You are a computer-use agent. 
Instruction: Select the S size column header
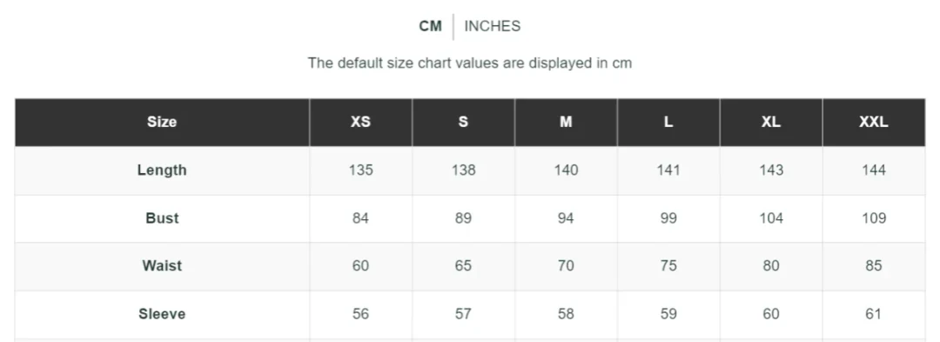coord(463,122)
